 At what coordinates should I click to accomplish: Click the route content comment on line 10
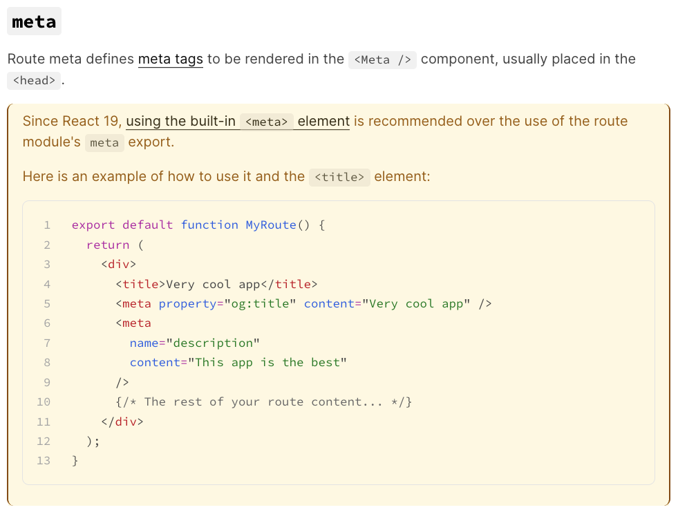263,401
